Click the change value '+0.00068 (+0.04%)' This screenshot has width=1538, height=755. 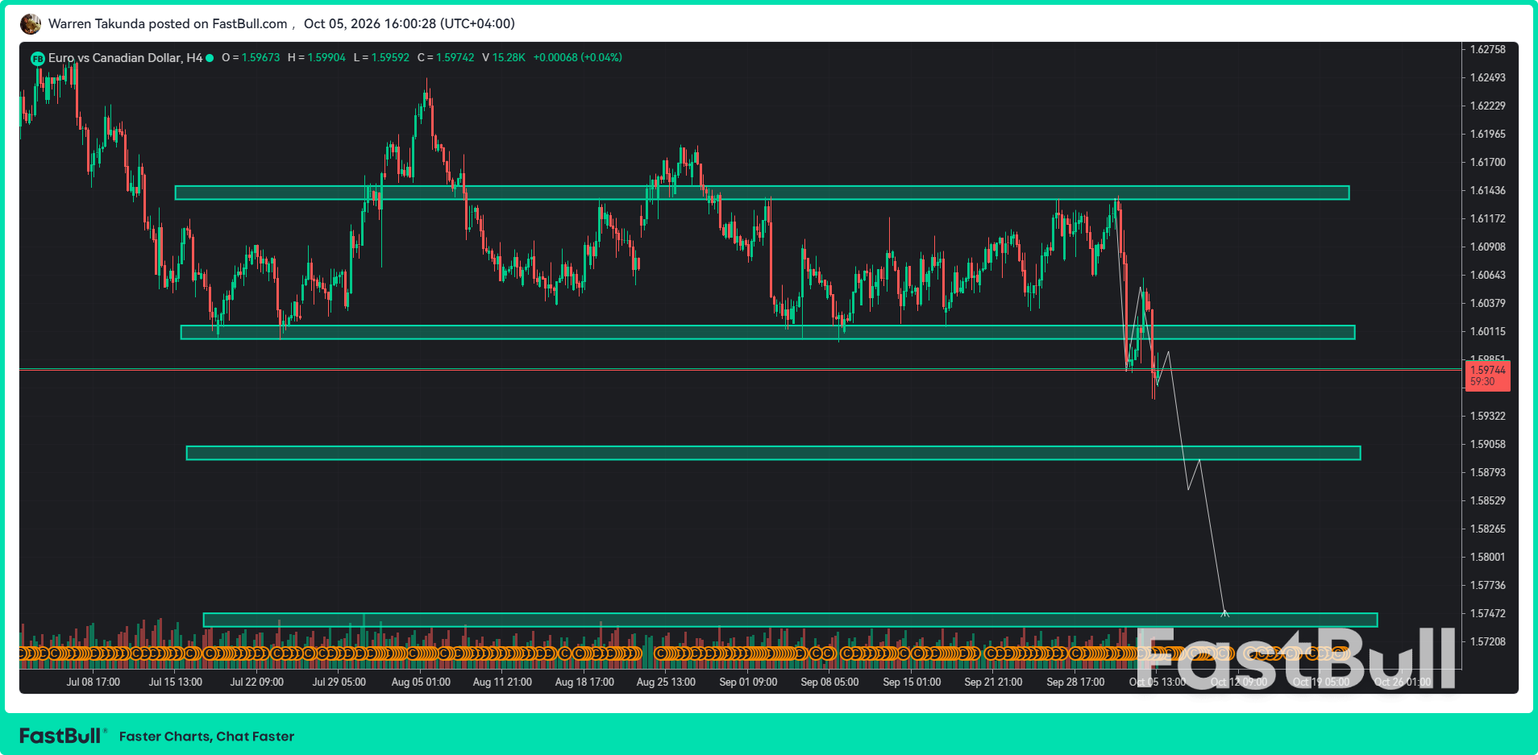(x=578, y=58)
